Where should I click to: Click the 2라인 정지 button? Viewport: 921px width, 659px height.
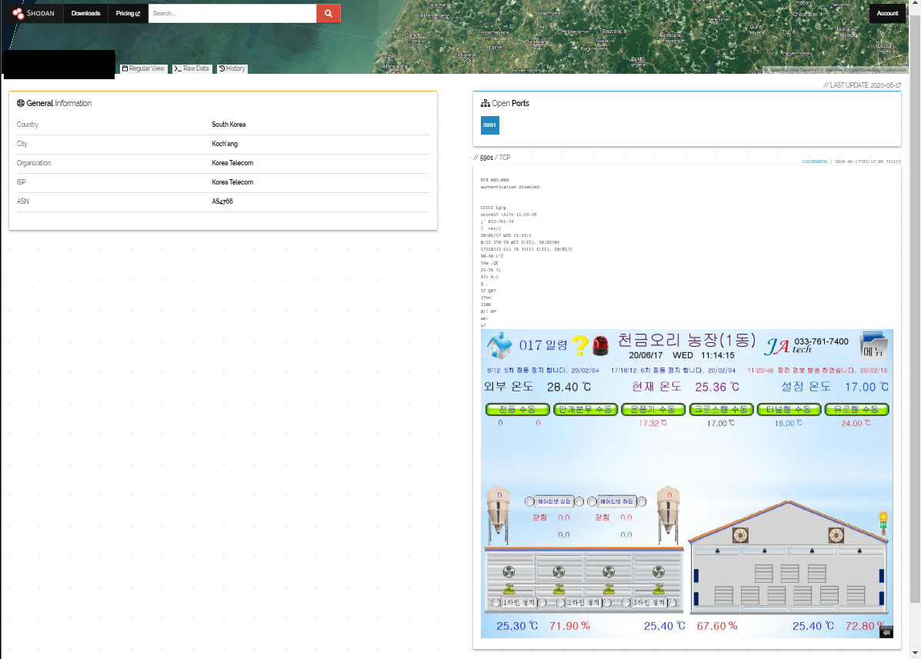point(583,603)
